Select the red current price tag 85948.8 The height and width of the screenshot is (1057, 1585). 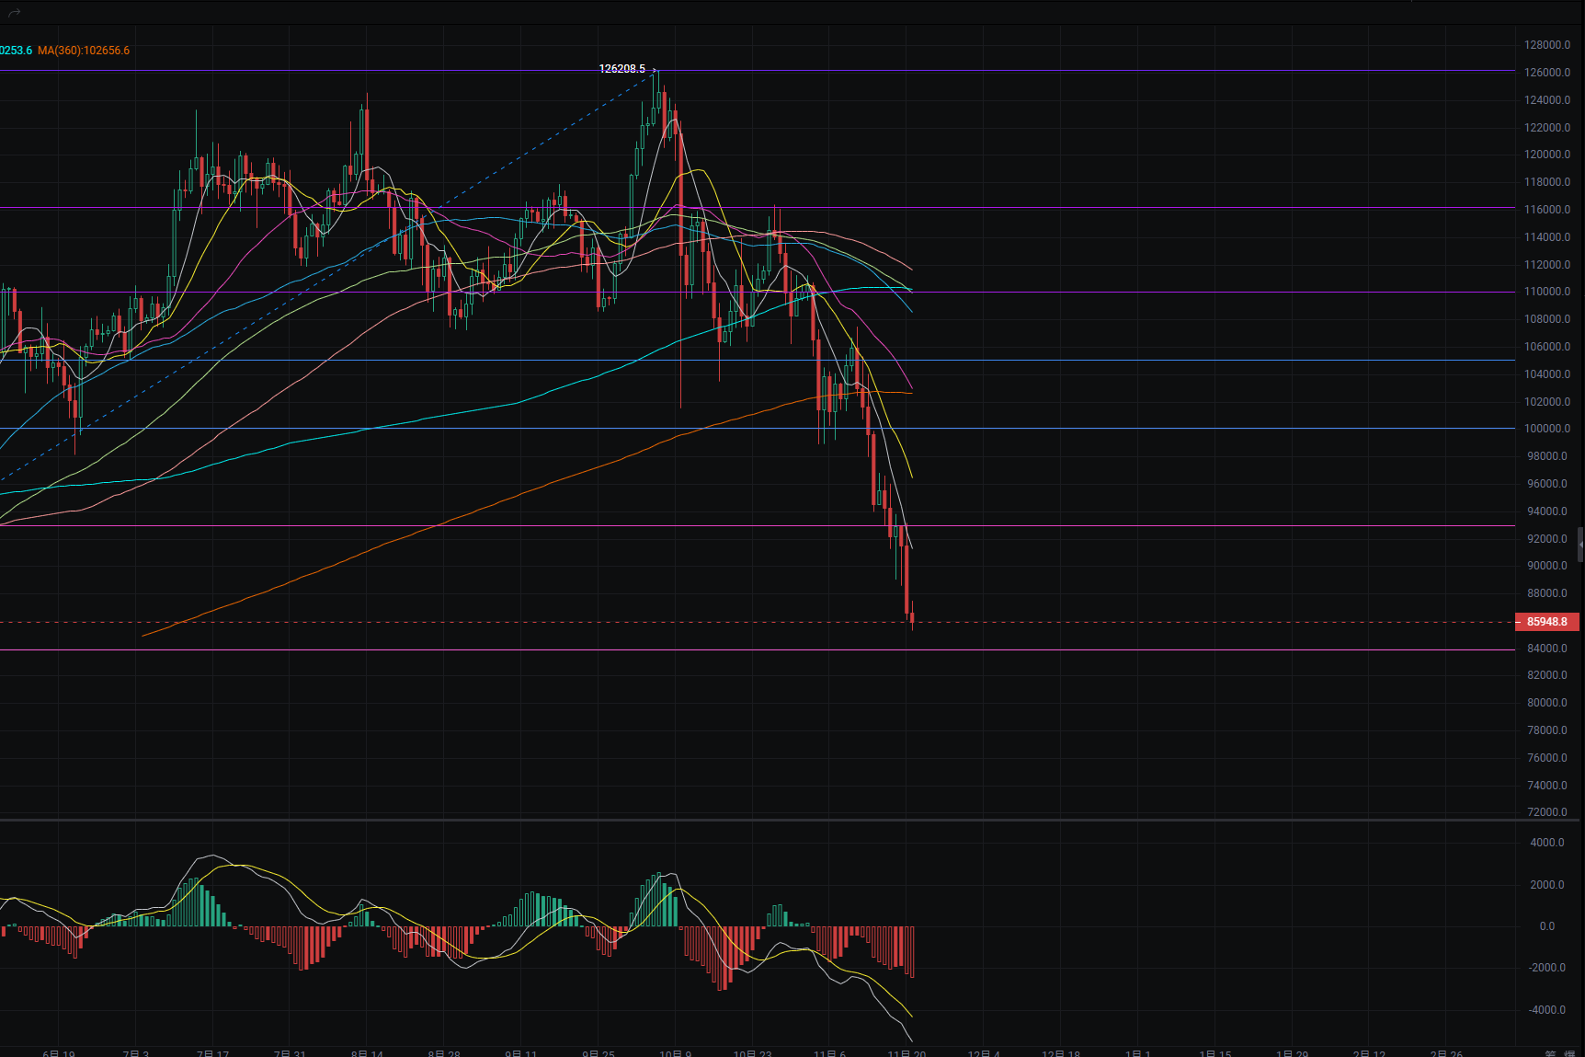[x=1547, y=622]
